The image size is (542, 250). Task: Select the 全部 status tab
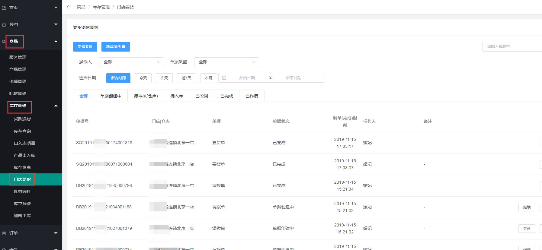(x=84, y=96)
